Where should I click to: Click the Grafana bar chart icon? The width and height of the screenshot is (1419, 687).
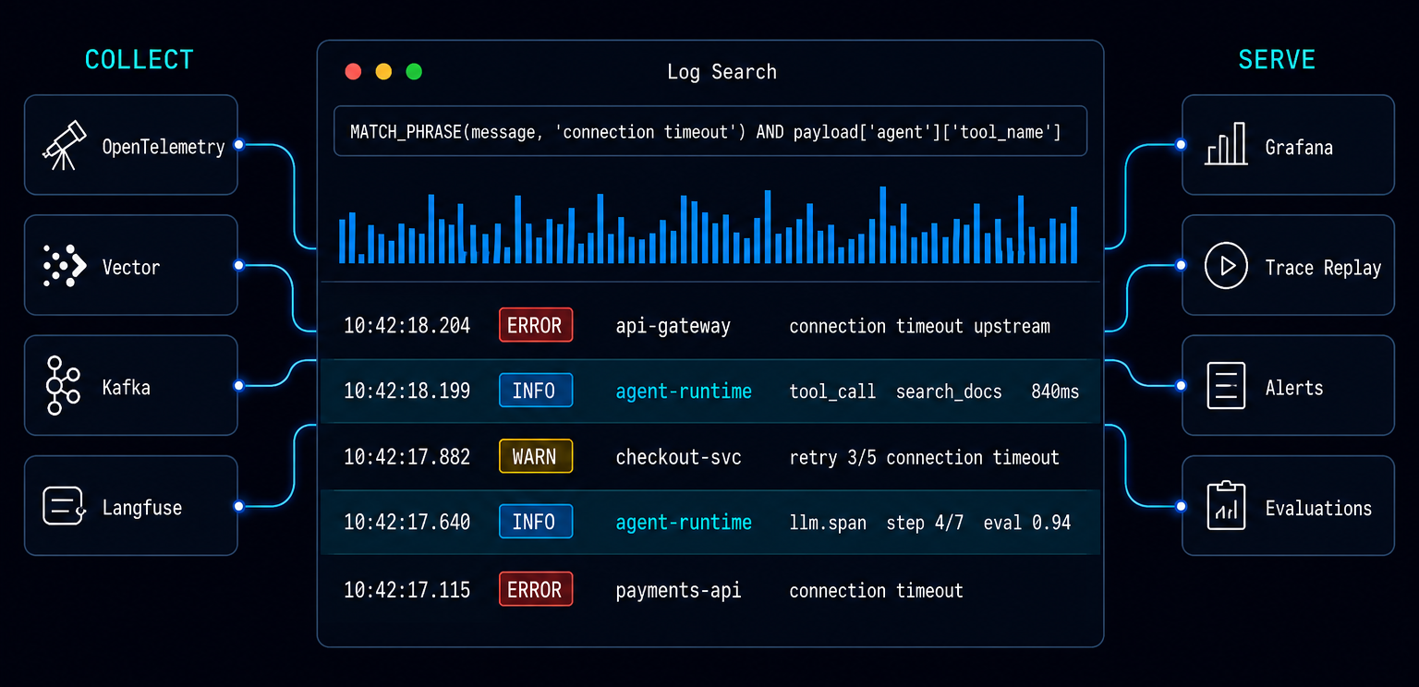coord(1226,145)
